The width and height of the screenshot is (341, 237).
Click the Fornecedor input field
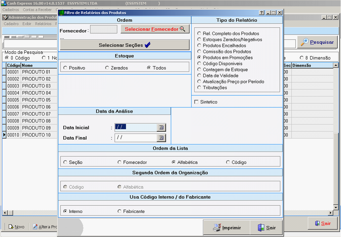coord(104,29)
